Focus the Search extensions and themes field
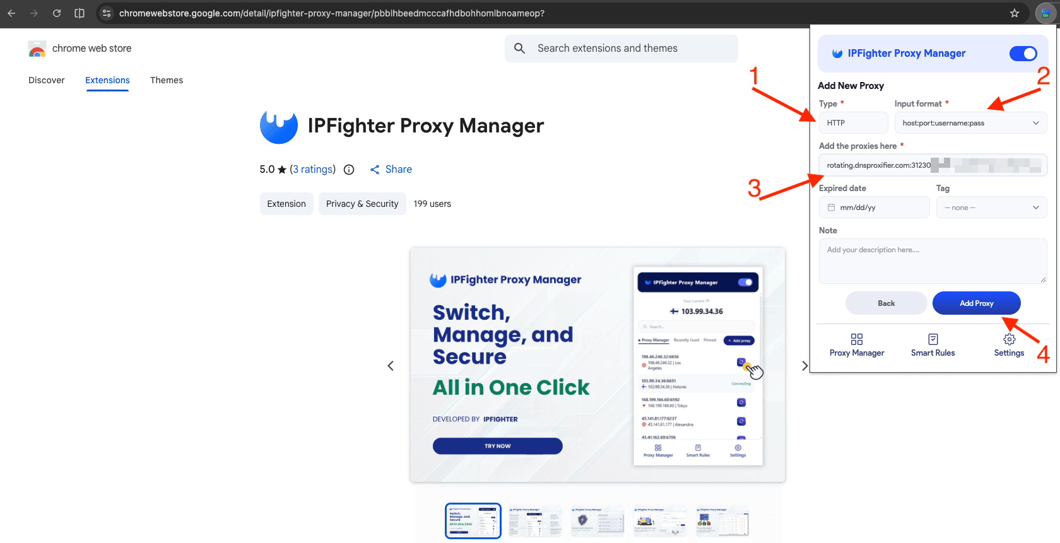 (621, 49)
